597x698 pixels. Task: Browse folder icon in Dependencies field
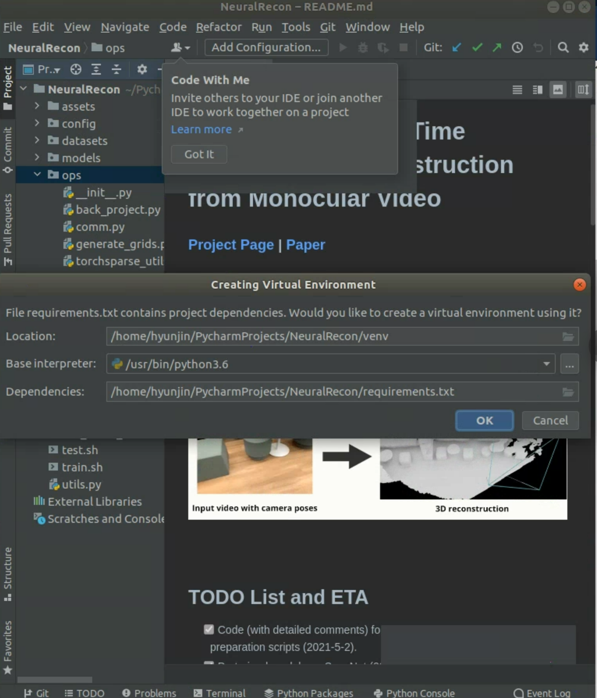[x=568, y=391]
